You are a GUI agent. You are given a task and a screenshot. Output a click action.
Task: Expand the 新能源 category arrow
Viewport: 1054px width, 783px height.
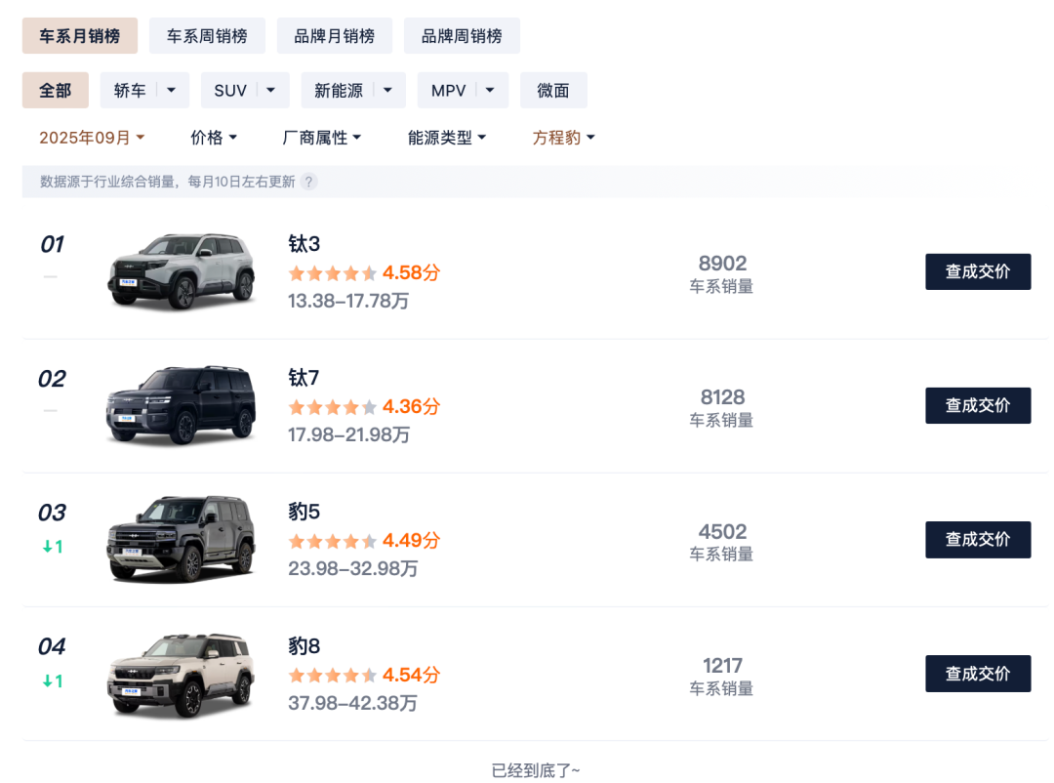pyautogui.click(x=388, y=91)
